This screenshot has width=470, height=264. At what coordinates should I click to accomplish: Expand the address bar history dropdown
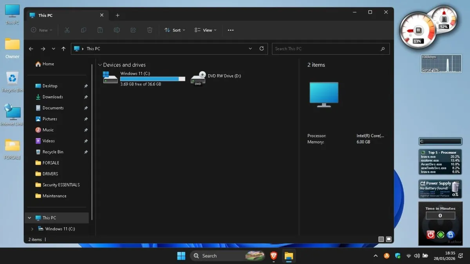(x=250, y=48)
